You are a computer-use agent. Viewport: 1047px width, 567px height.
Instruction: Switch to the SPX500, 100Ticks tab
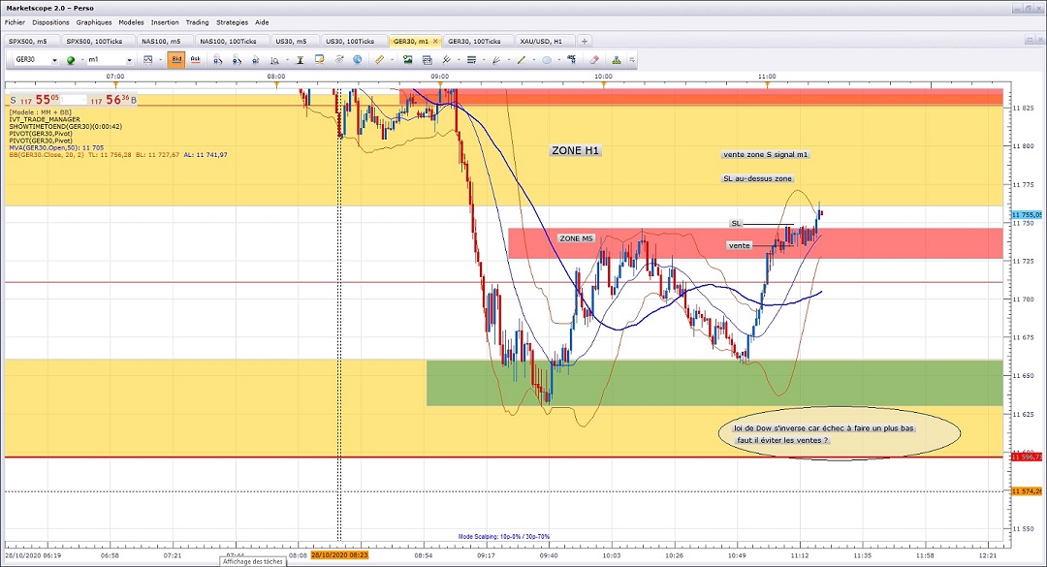pos(97,42)
